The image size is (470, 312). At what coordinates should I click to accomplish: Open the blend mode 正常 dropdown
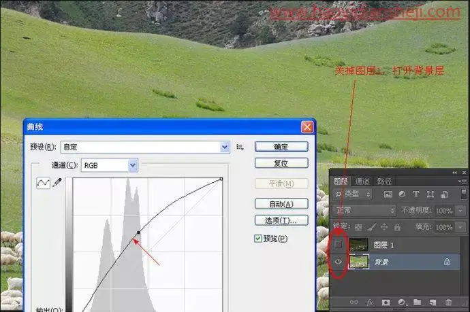[364, 211]
